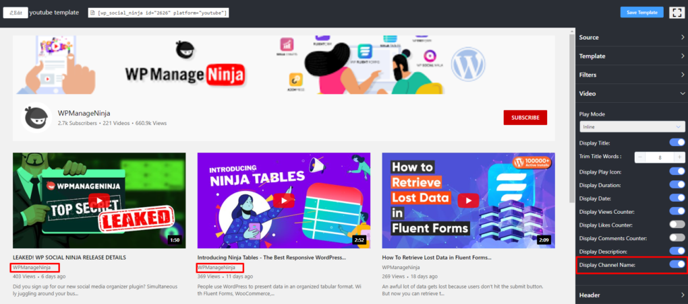This screenshot has height=304, width=688.
Task: Expand the Template section
Action: click(631, 56)
